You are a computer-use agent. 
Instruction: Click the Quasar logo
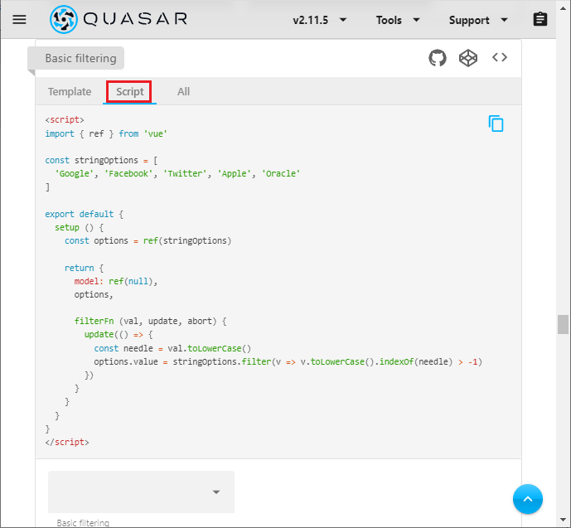tap(119, 19)
